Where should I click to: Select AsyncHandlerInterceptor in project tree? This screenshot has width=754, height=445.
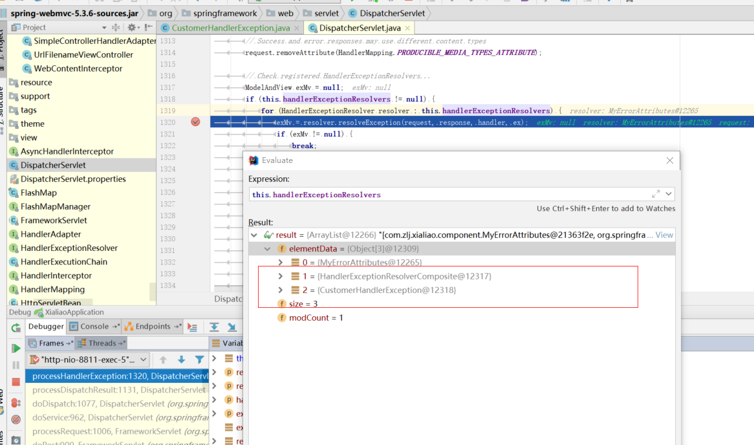click(x=67, y=151)
